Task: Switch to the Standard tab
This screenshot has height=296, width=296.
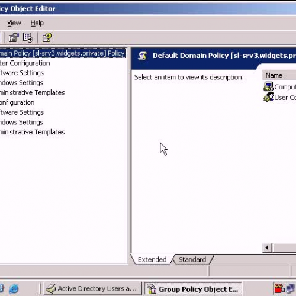Action: pos(192,259)
